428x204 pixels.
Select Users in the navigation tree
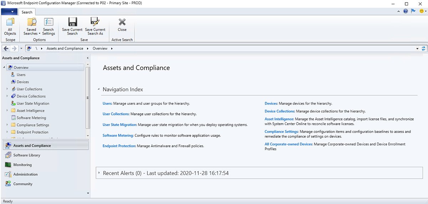pyautogui.click(x=21, y=75)
